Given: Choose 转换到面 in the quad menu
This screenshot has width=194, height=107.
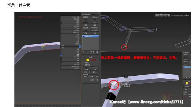Looking at the screenshot, I should tap(76, 31).
